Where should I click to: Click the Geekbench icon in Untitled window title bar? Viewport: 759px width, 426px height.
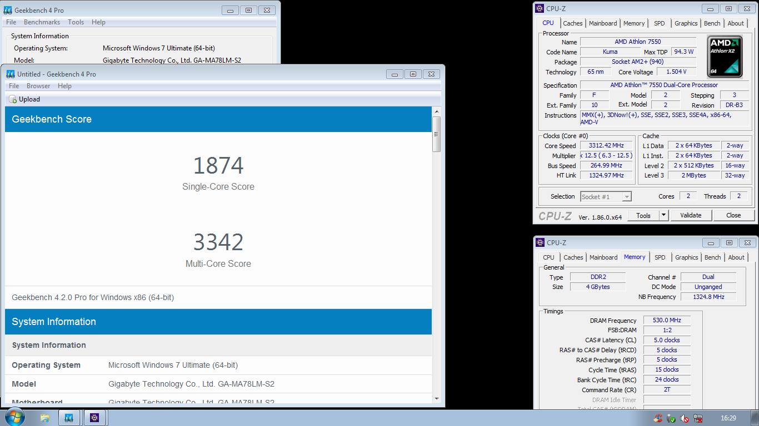click(10, 74)
